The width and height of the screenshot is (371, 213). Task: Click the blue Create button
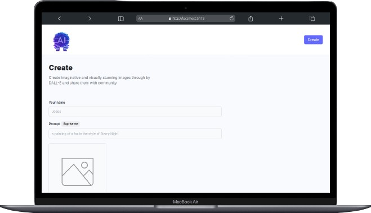[x=313, y=40]
